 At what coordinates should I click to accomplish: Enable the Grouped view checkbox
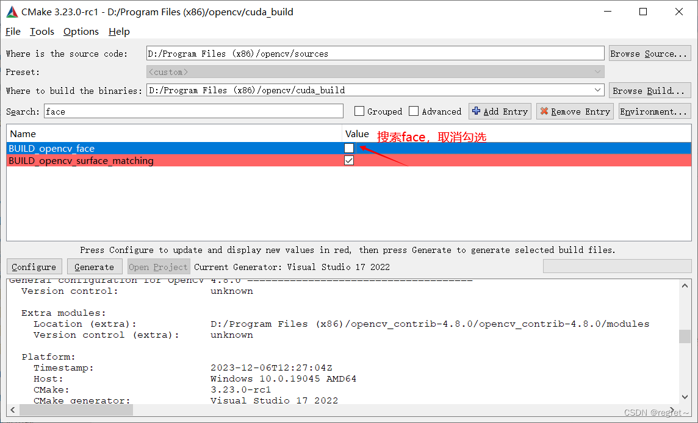pyautogui.click(x=359, y=111)
